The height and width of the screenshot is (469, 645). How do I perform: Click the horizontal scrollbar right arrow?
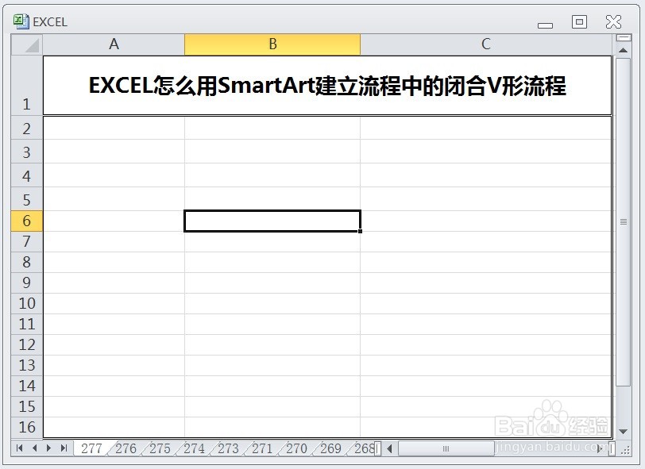tap(601, 448)
